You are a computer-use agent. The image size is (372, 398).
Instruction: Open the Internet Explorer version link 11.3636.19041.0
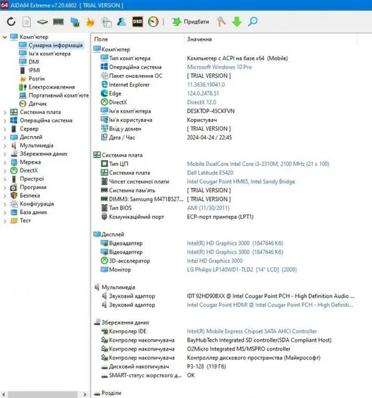coord(206,85)
